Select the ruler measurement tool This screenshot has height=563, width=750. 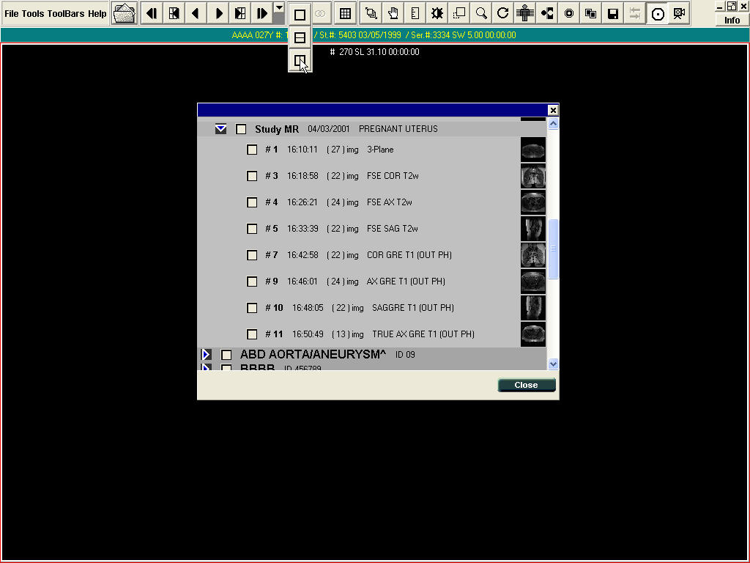click(x=415, y=13)
